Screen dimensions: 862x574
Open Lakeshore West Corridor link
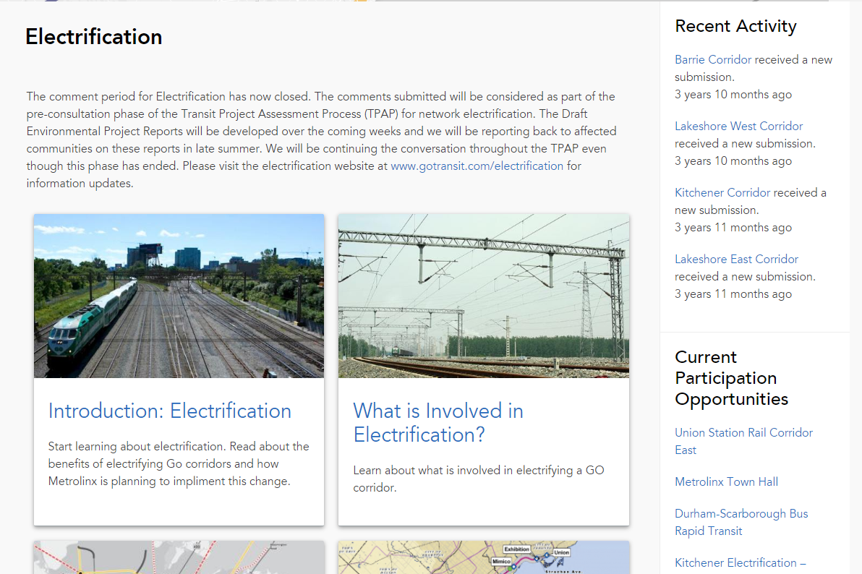pyautogui.click(x=738, y=126)
